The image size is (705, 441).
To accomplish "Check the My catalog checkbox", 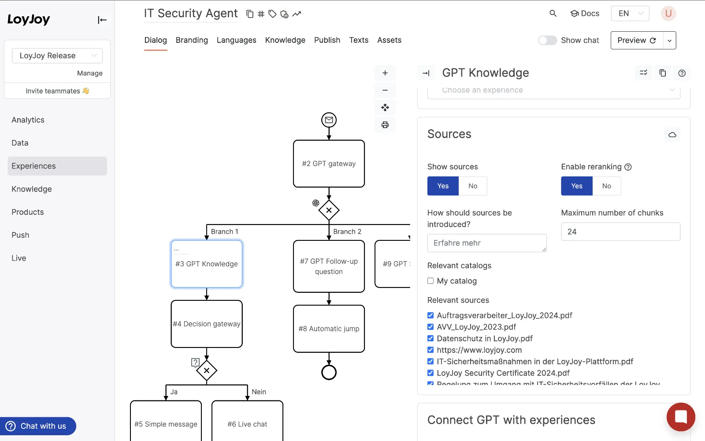I will (430, 281).
